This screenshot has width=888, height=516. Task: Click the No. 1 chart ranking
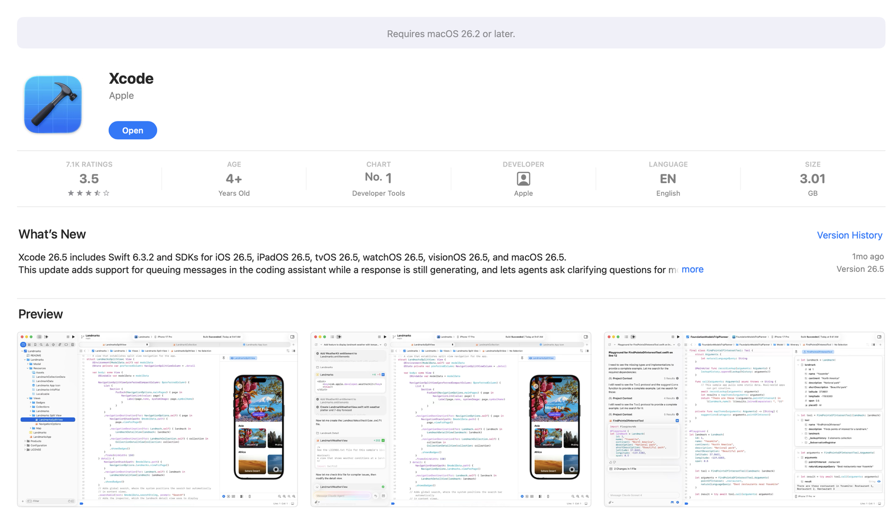[x=379, y=178]
